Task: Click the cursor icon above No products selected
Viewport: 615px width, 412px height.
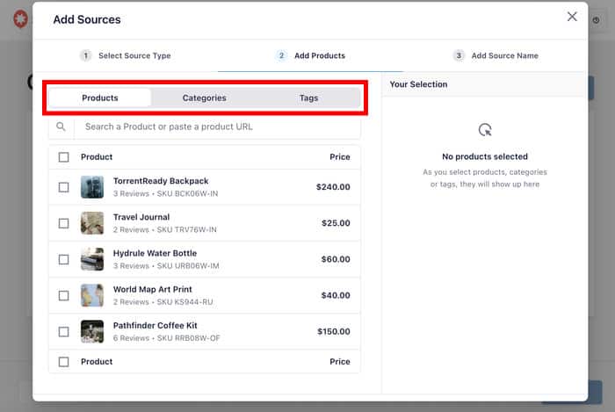Action: [485, 130]
